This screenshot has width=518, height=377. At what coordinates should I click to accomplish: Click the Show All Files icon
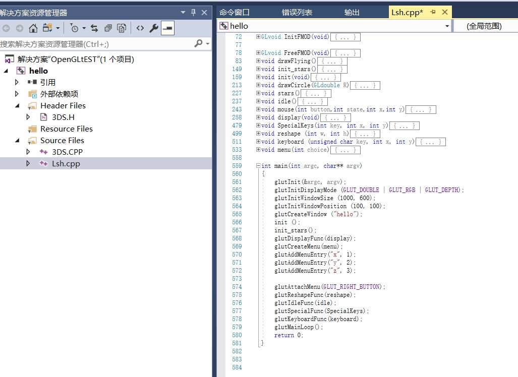122,28
